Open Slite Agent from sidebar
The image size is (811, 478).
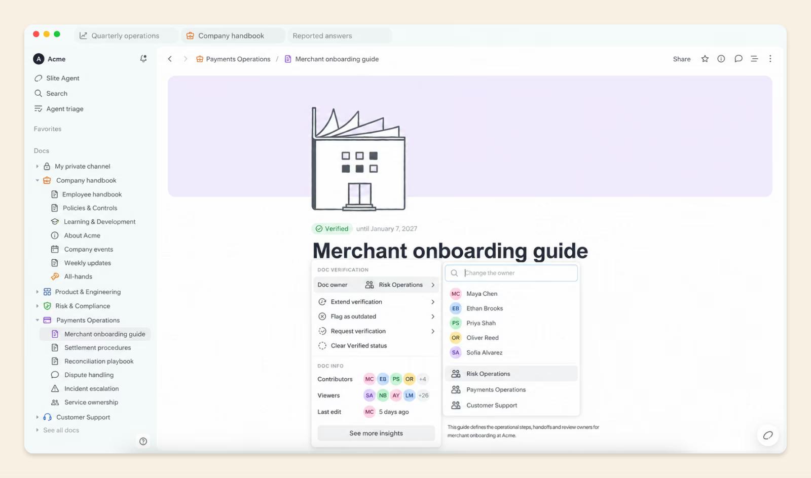tap(57, 78)
